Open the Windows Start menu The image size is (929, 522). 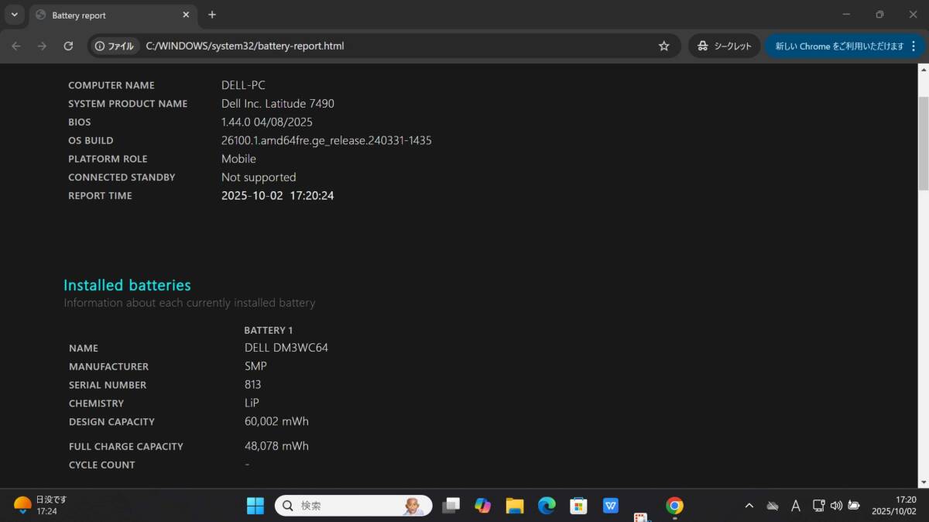click(255, 506)
